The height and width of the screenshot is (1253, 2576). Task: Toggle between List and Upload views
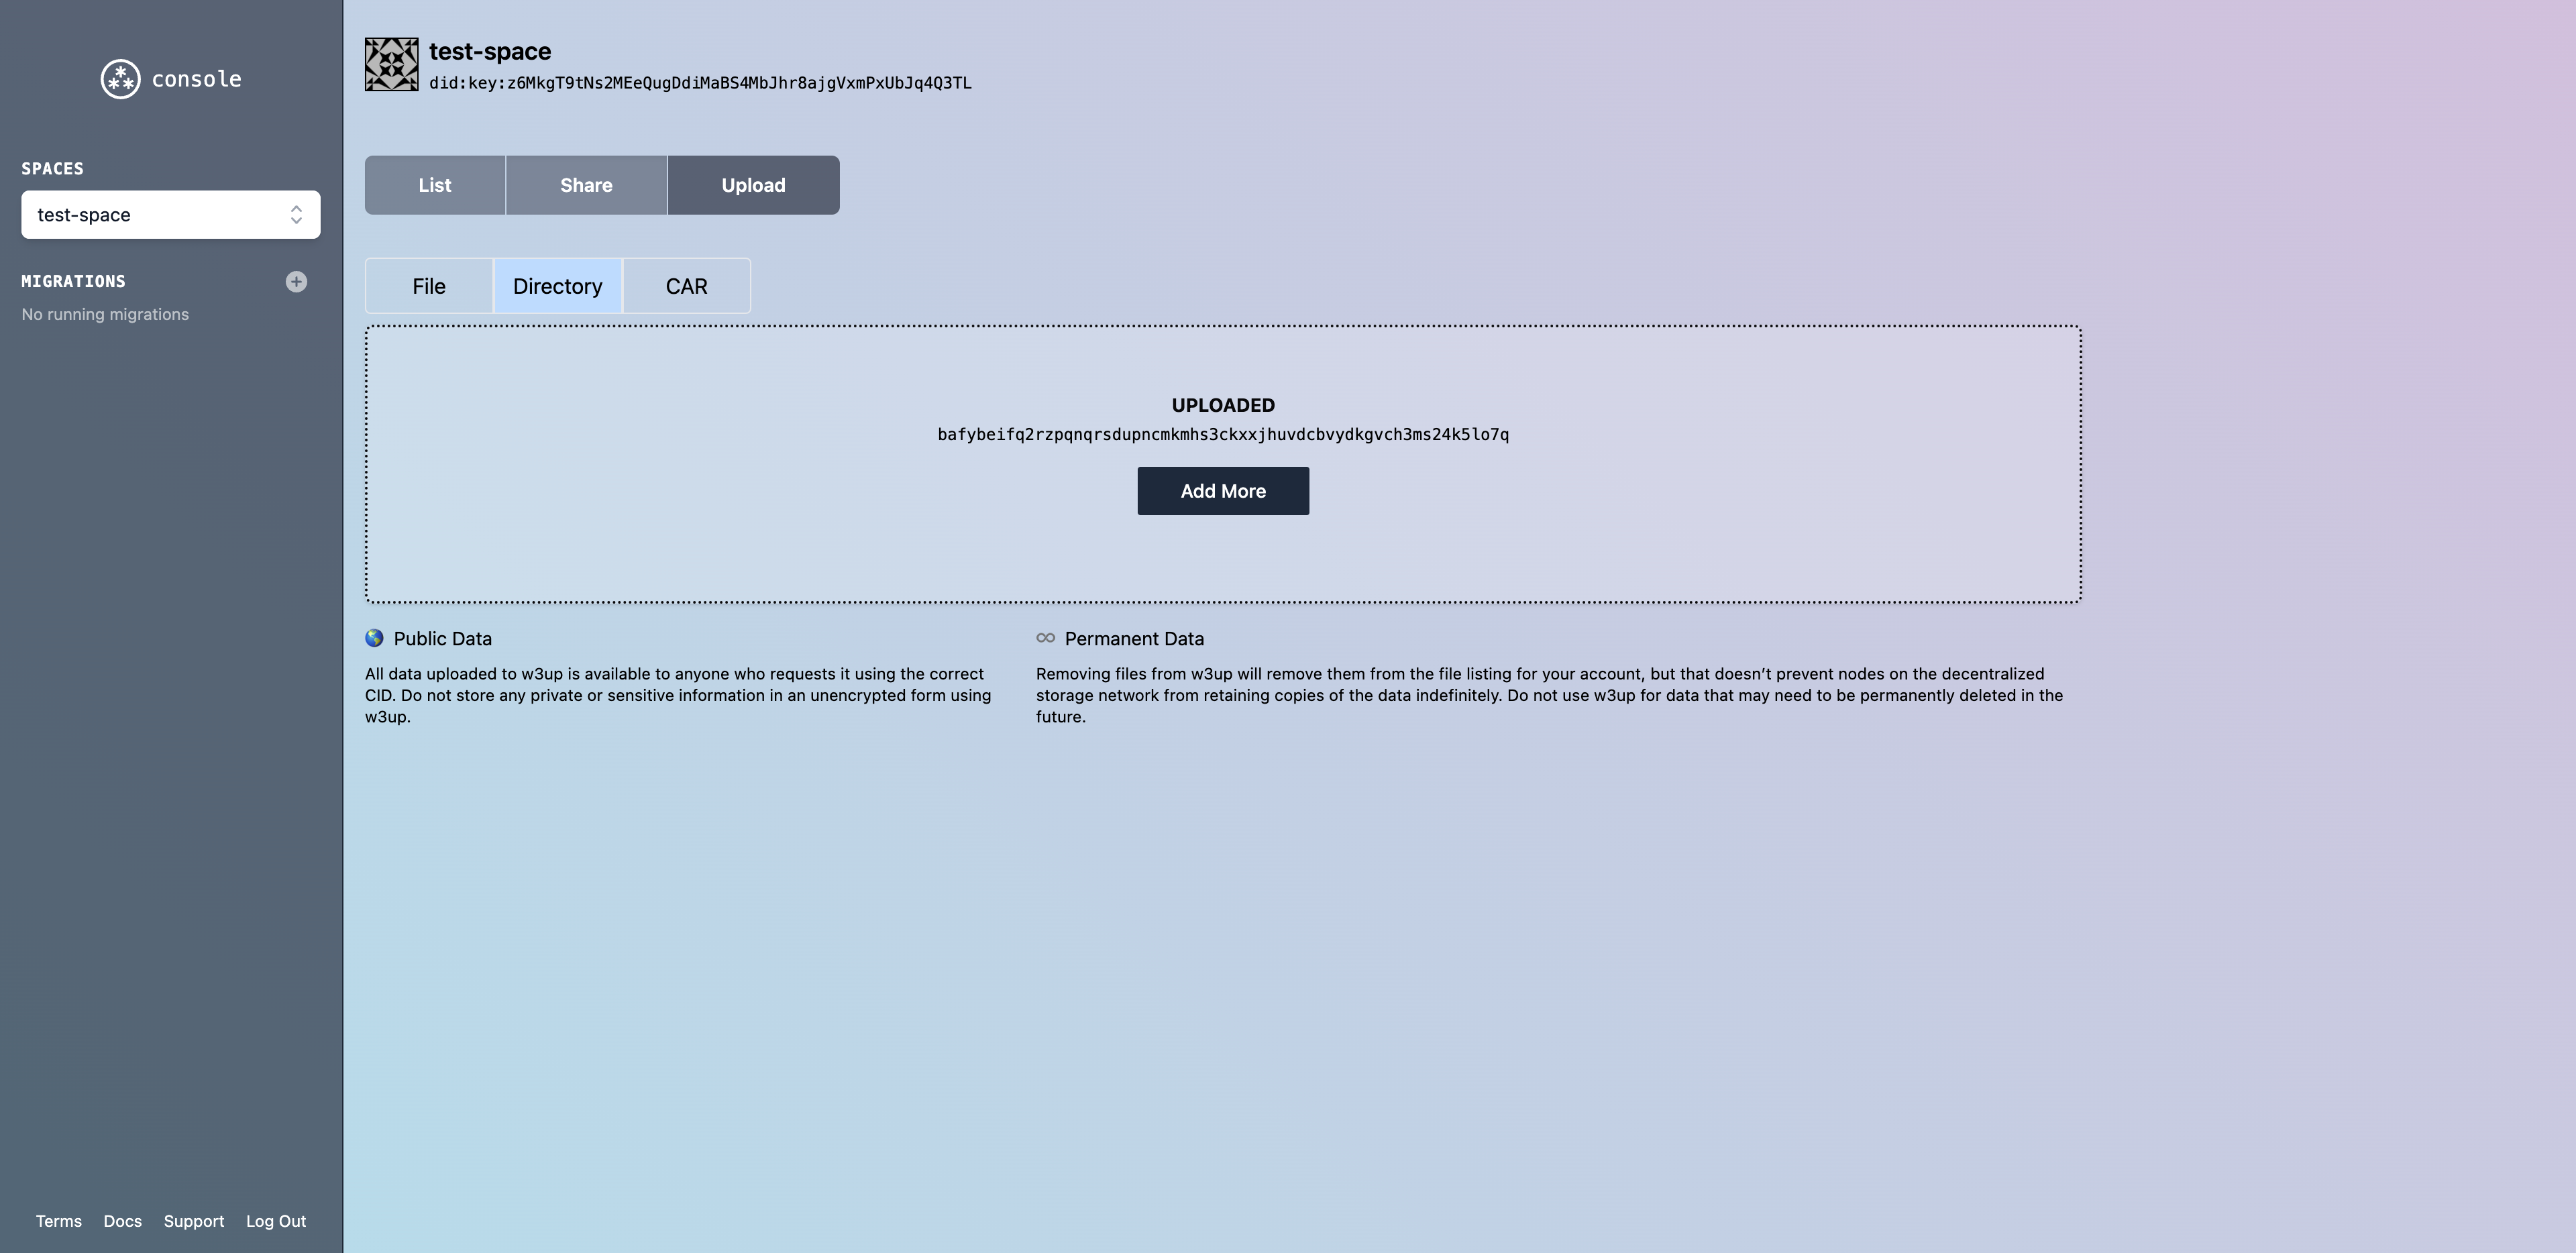pos(434,184)
